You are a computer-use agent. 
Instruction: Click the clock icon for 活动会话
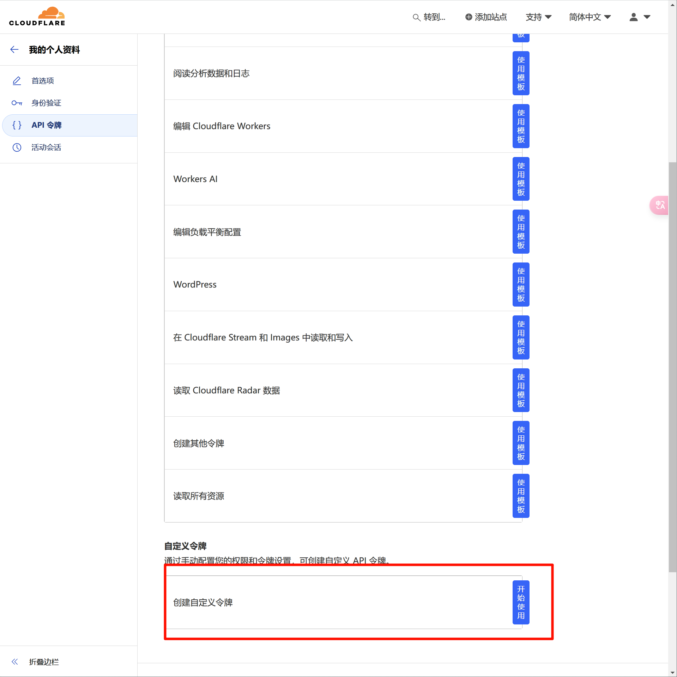point(17,147)
